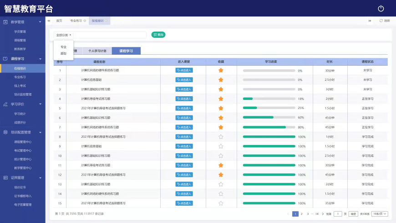Favorite the empty star in row 15
Image resolution: width=396 pixels, height=223 pixels.
tap(221, 203)
